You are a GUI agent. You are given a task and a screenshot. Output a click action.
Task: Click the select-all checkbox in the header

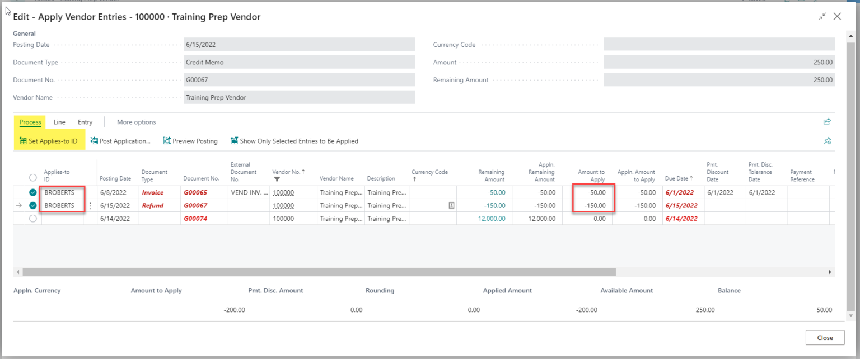pos(32,177)
